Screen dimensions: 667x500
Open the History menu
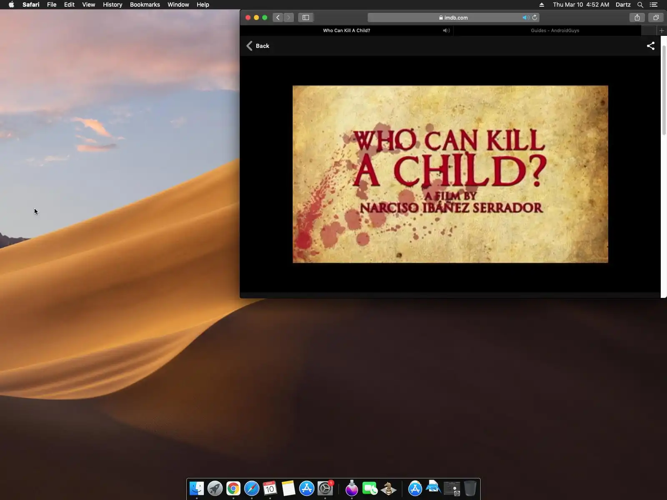tap(113, 5)
